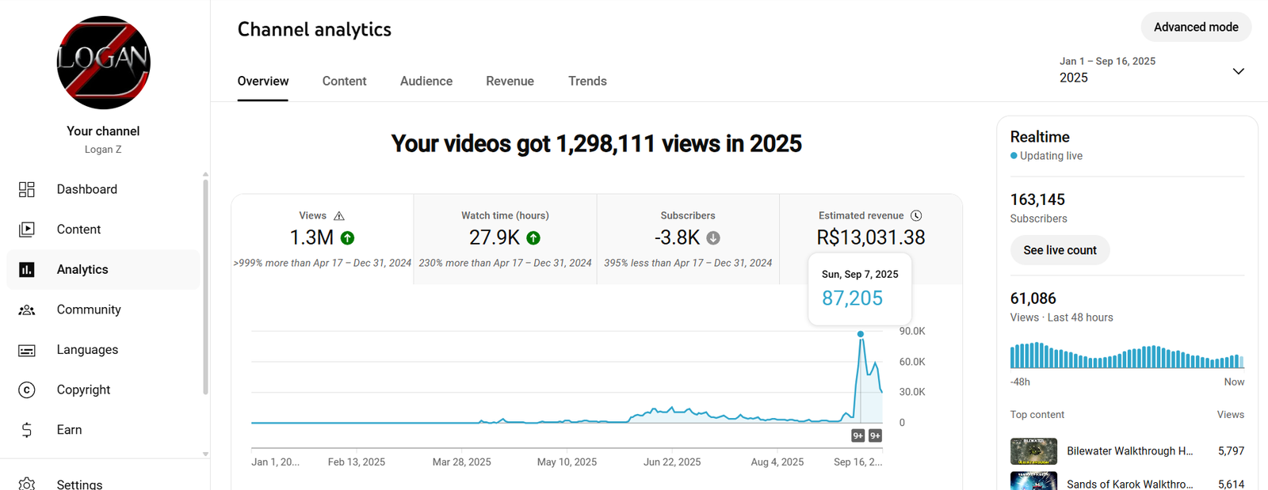Image resolution: width=1268 pixels, height=490 pixels.
Task: Open the Bilewater Walkthrough H... title
Action: click(1129, 451)
